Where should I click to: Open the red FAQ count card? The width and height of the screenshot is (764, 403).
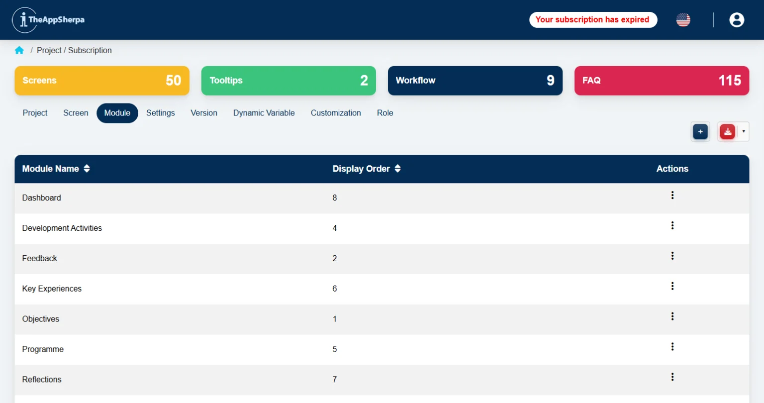[662, 81]
